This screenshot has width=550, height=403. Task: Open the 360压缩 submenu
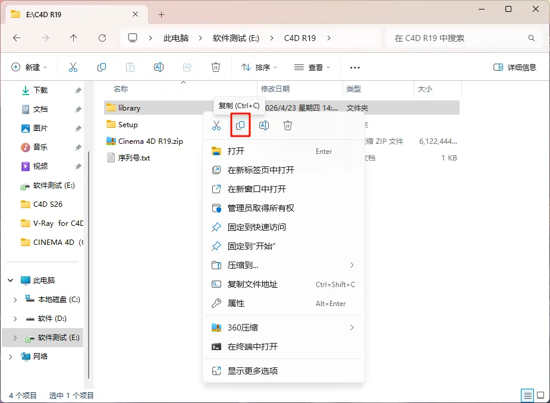[284, 328]
